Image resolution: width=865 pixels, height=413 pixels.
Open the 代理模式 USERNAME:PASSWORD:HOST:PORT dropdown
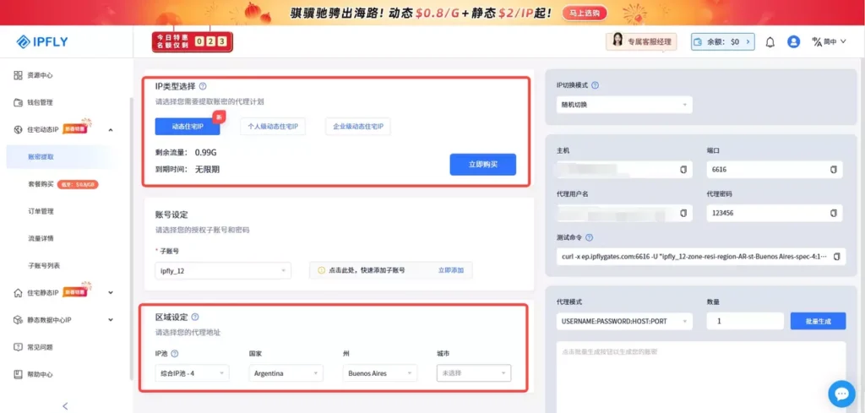[624, 321]
